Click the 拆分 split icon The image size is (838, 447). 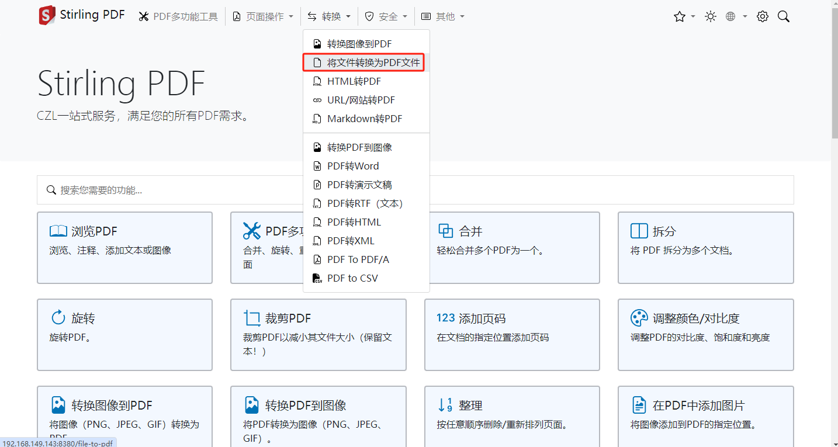[639, 231]
